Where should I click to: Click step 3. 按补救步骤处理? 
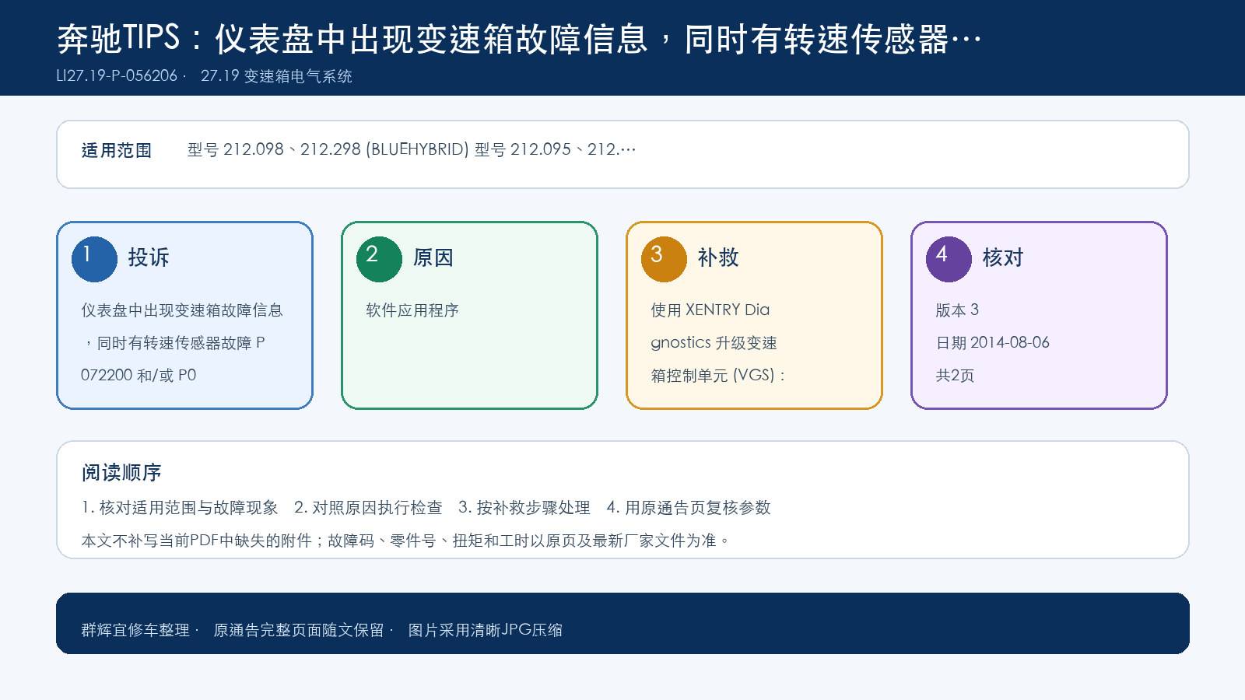524,508
